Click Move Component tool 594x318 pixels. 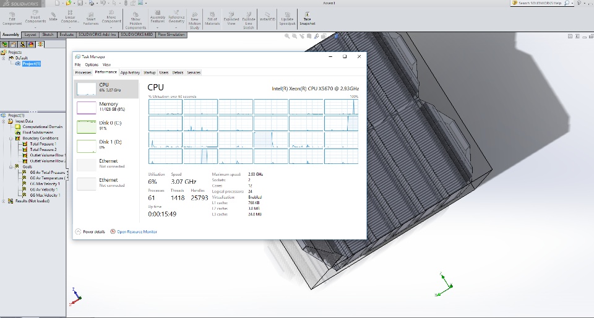[x=111, y=17]
